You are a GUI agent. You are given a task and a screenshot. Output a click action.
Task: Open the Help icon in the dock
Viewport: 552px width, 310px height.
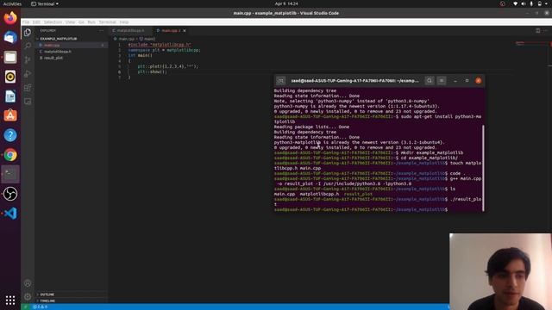coord(10,135)
